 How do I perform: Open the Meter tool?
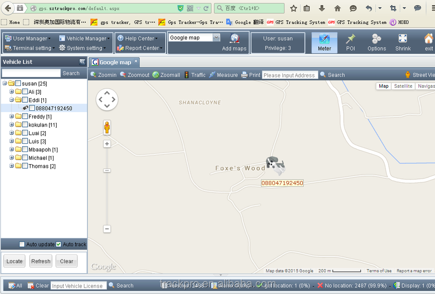coord(324,43)
